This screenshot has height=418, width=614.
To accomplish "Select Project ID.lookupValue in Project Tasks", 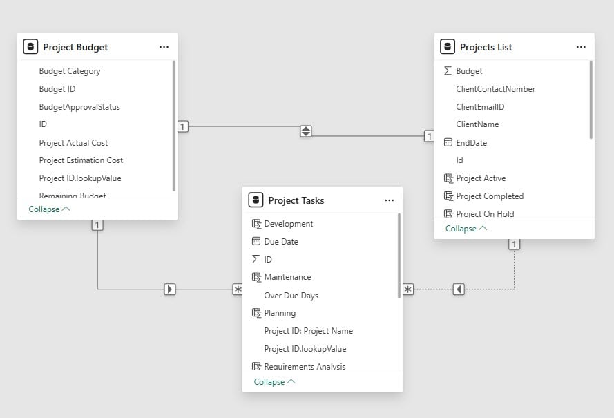I will 305,349.
